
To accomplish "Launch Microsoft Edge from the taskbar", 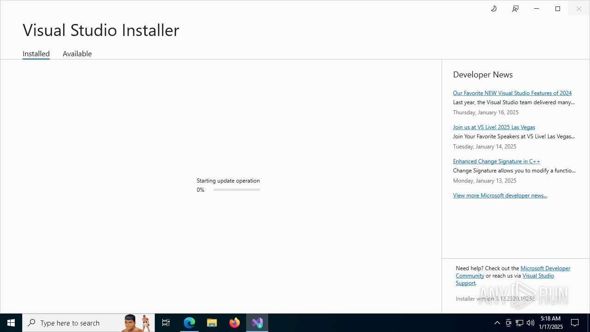I will [x=189, y=323].
